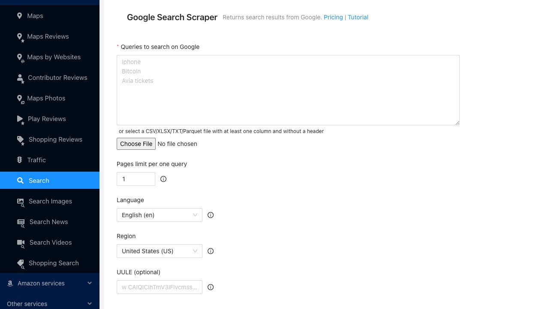This screenshot has width=549, height=309.
Task: Select the Maps service icon
Action: point(19,16)
